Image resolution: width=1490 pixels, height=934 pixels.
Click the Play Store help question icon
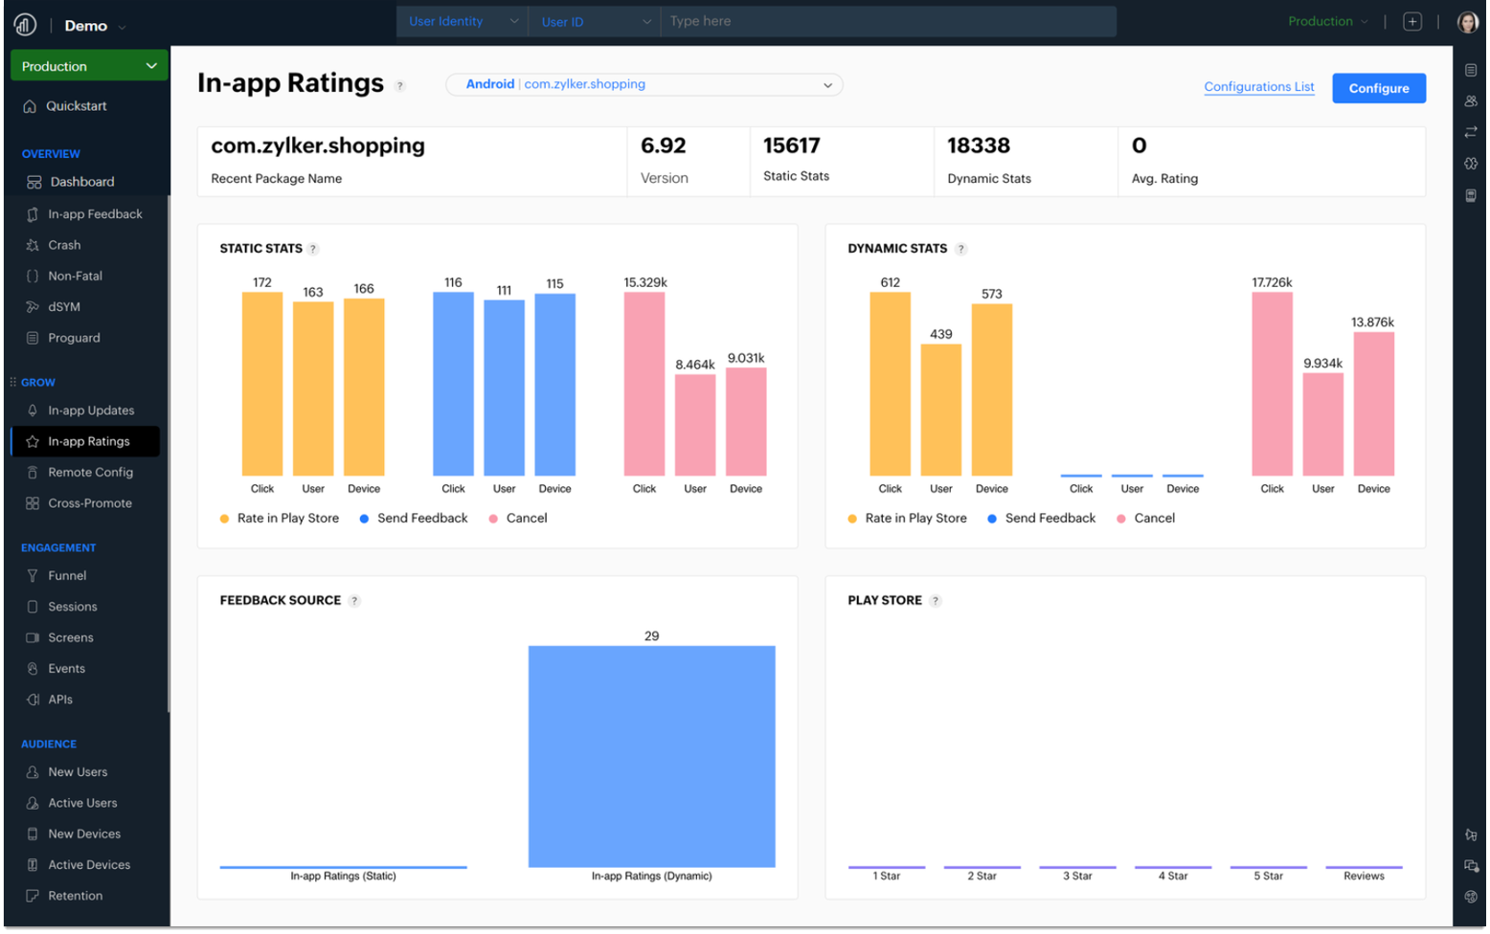[x=936, y=601]
